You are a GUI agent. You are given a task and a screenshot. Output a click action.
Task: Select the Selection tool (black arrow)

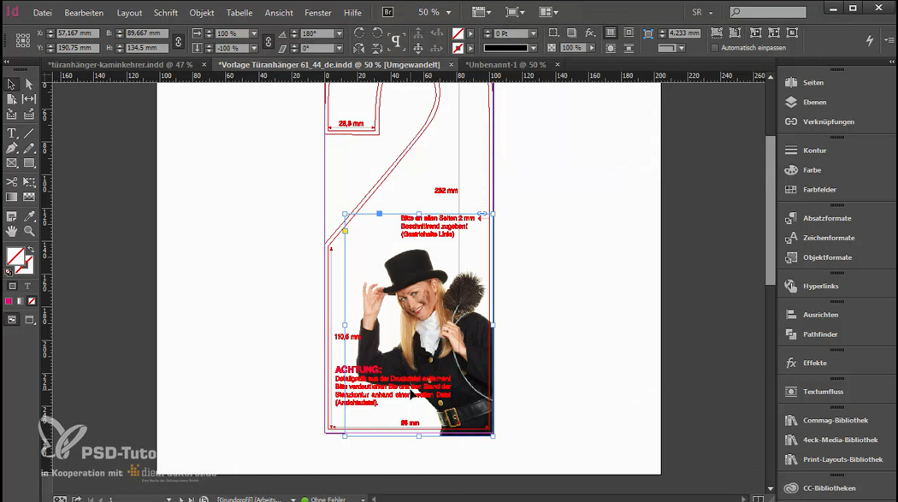click(x=11, y=84)
